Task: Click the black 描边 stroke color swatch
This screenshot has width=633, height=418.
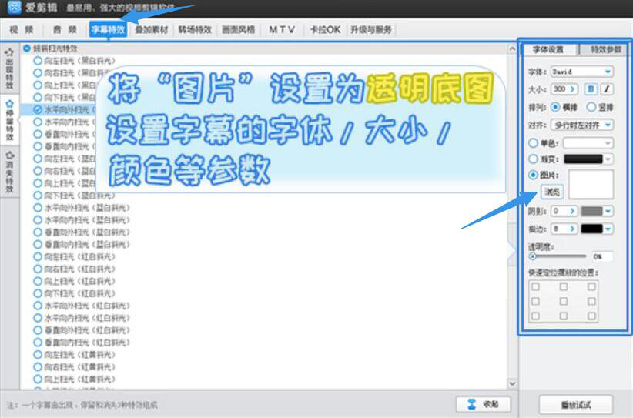Action: (592, 229)
